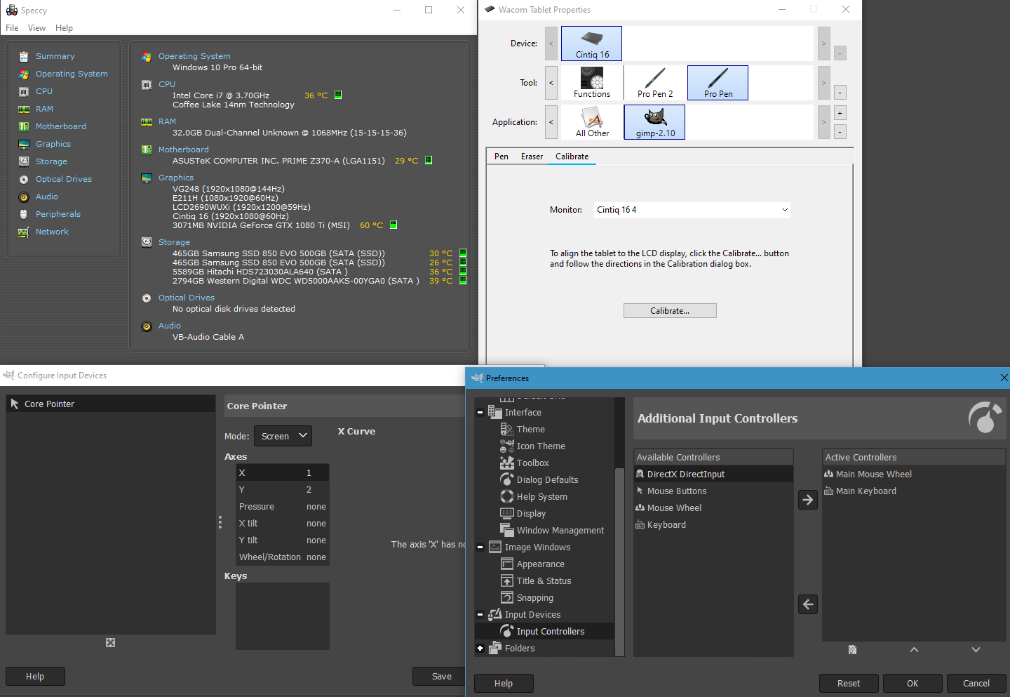This screenshot has width=1010, height=697.
Task: Remove controller using the left arrow button
Action: [x=808, y=604]
